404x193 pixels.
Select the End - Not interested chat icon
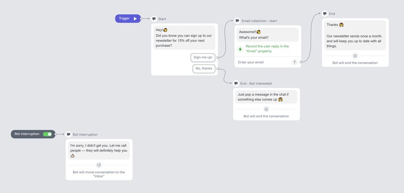point(236,83)
